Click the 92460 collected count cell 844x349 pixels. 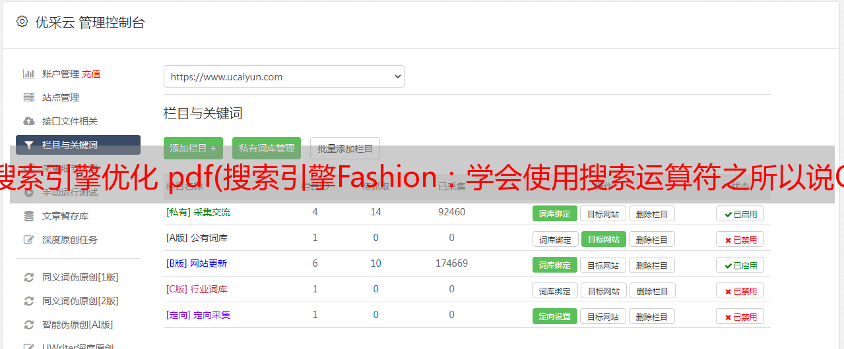coord(451,212)
